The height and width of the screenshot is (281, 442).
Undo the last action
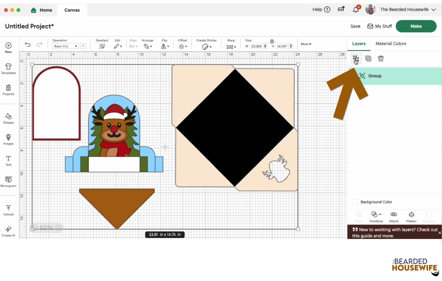coord(28,44)
